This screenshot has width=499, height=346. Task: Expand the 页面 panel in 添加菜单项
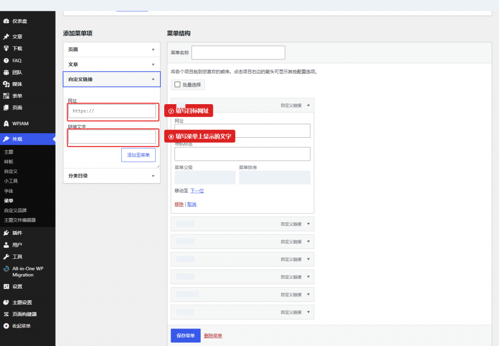112,50
